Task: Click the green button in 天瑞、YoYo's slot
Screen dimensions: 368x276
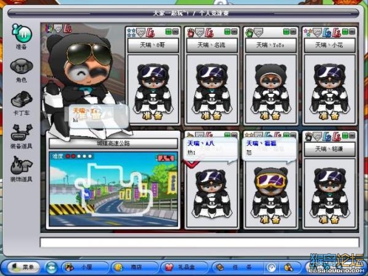Action: click(x=286, y=32)
